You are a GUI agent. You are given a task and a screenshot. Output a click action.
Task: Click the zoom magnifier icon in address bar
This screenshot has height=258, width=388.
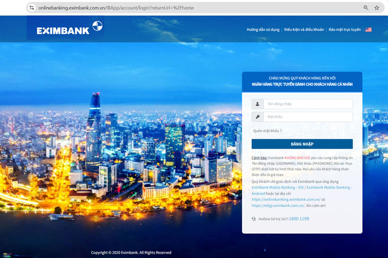(x=366, y=8)
